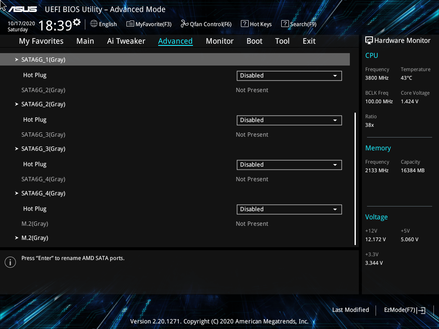Image resolution: width=439 pixels, height=329 pixels.
Task: Click the 1.424 V core voltage value
Action: coord(409,102)
